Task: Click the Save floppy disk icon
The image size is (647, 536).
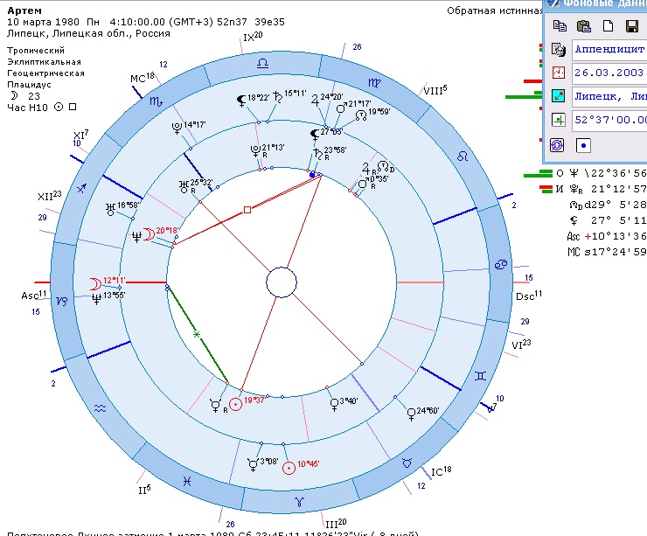Action: [x=630, y=25]
